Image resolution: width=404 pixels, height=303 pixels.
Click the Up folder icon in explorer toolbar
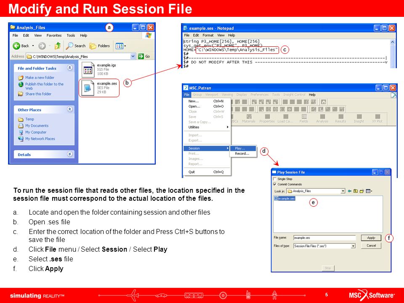pos(58,46)
